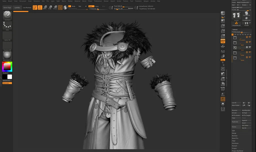Screen dimensions: 256x152
Task: Open the Dots stroke selector
Action: click(7, 26)
